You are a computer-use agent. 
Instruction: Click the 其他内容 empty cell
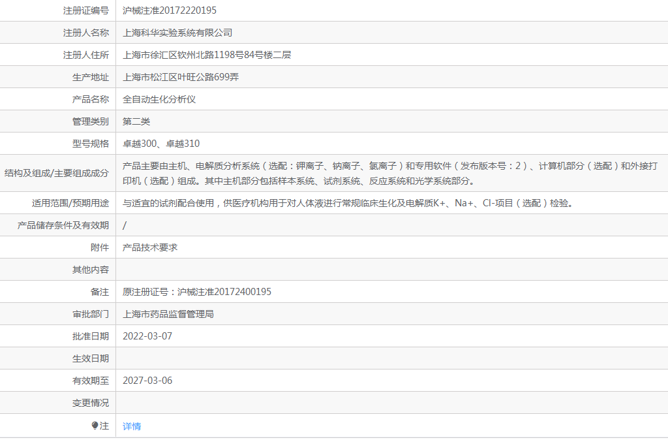point(261,269)
